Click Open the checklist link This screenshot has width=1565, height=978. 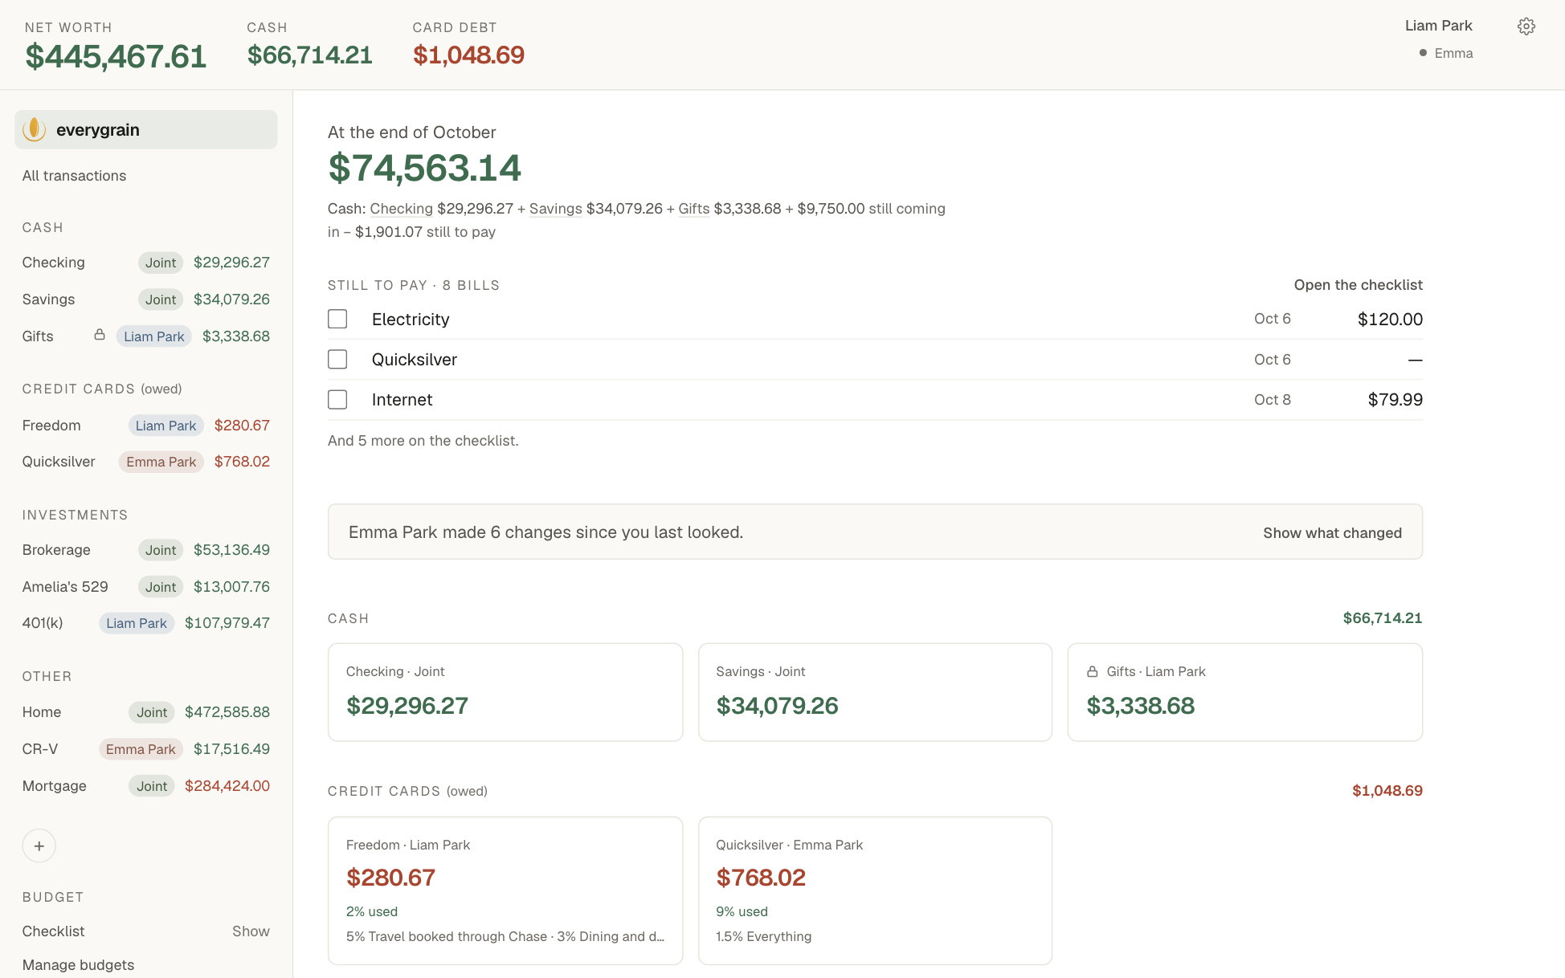point(1358,285)
